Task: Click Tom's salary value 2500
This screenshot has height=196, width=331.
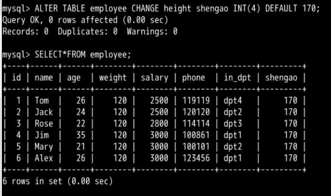Action: click(159, 101)
